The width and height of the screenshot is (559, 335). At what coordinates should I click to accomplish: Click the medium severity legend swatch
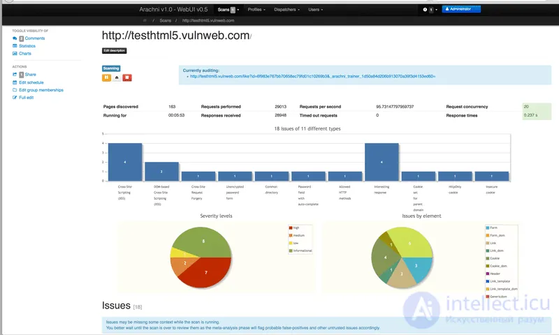[x=291, y=235]
